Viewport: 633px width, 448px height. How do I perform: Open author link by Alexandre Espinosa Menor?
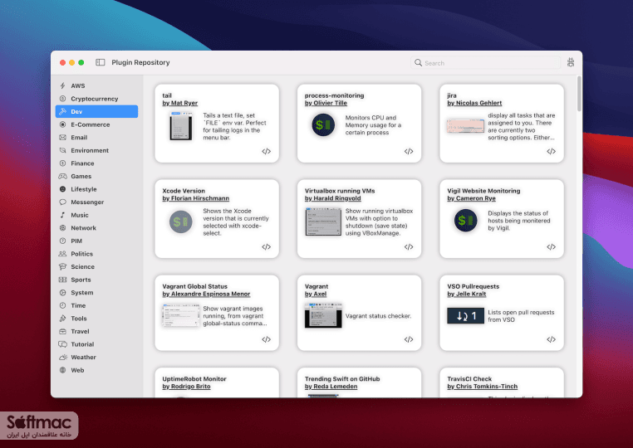coord(206,294)
